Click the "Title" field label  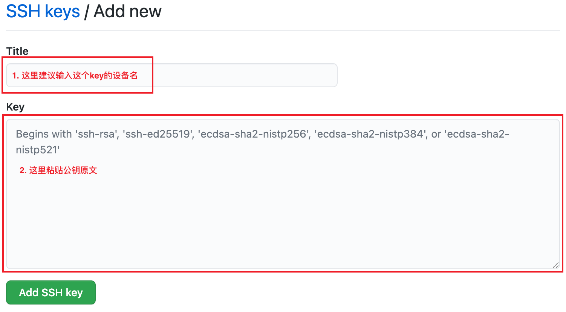coord(17,51)
